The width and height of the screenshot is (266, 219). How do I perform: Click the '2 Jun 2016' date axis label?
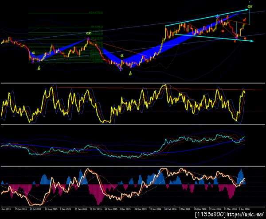(244, 209)
